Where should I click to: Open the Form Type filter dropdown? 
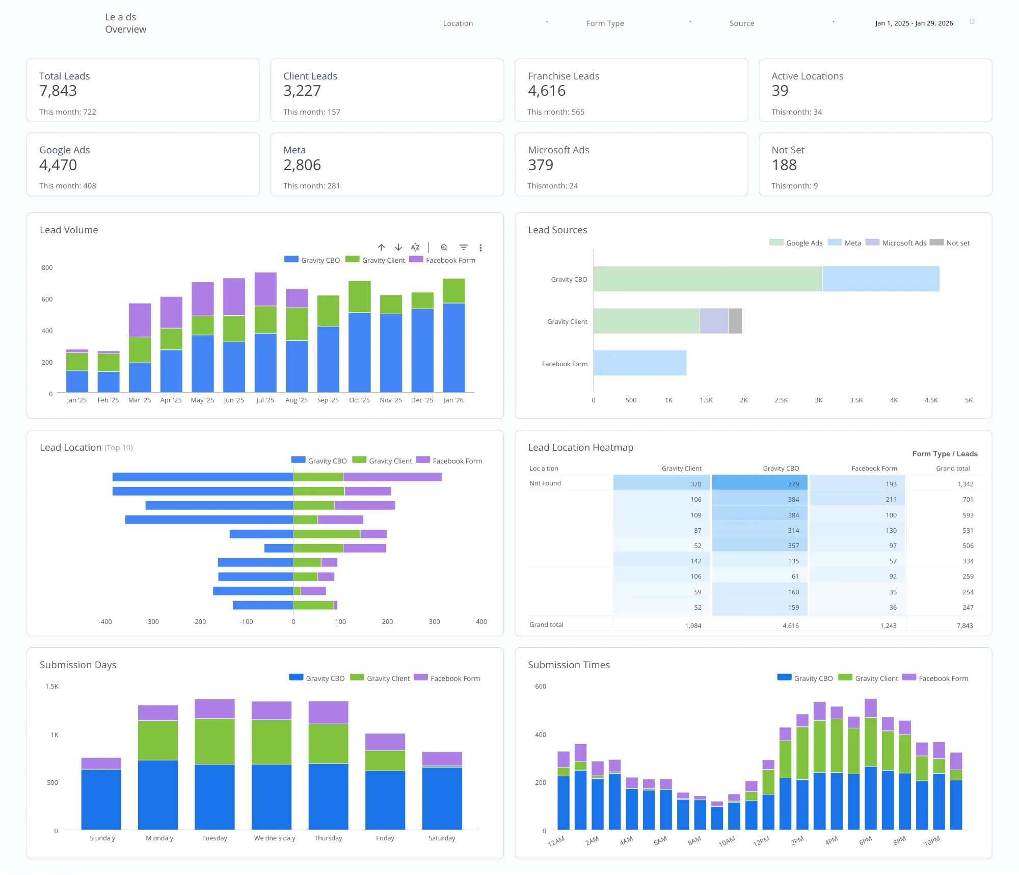point(638,23)
